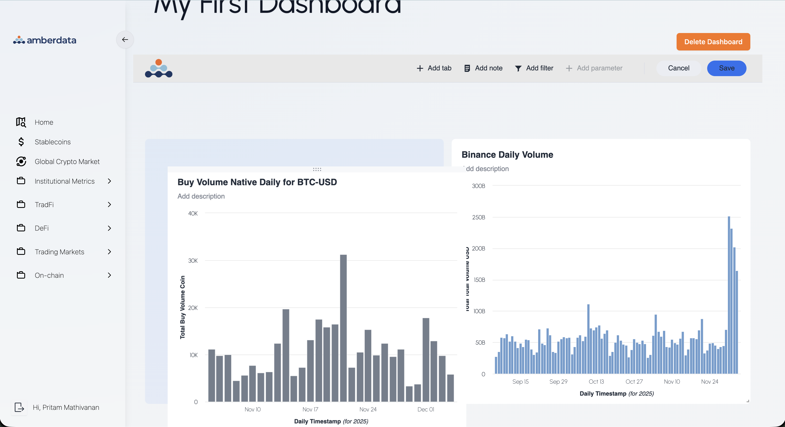785x427 pixels.
Task: Click the Global Crypto Market icon
Action: pyautogui.click(x=21, y=162)
